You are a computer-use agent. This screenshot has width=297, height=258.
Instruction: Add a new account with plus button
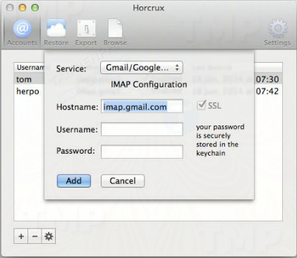(21, 236)
